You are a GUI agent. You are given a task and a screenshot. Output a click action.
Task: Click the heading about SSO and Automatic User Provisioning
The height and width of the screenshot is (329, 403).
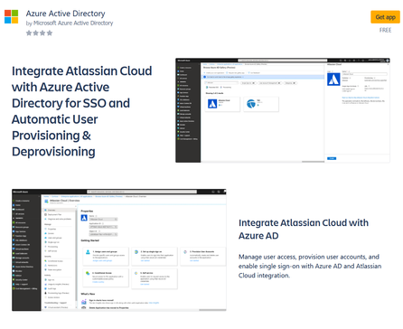click(x=82, y=111)
